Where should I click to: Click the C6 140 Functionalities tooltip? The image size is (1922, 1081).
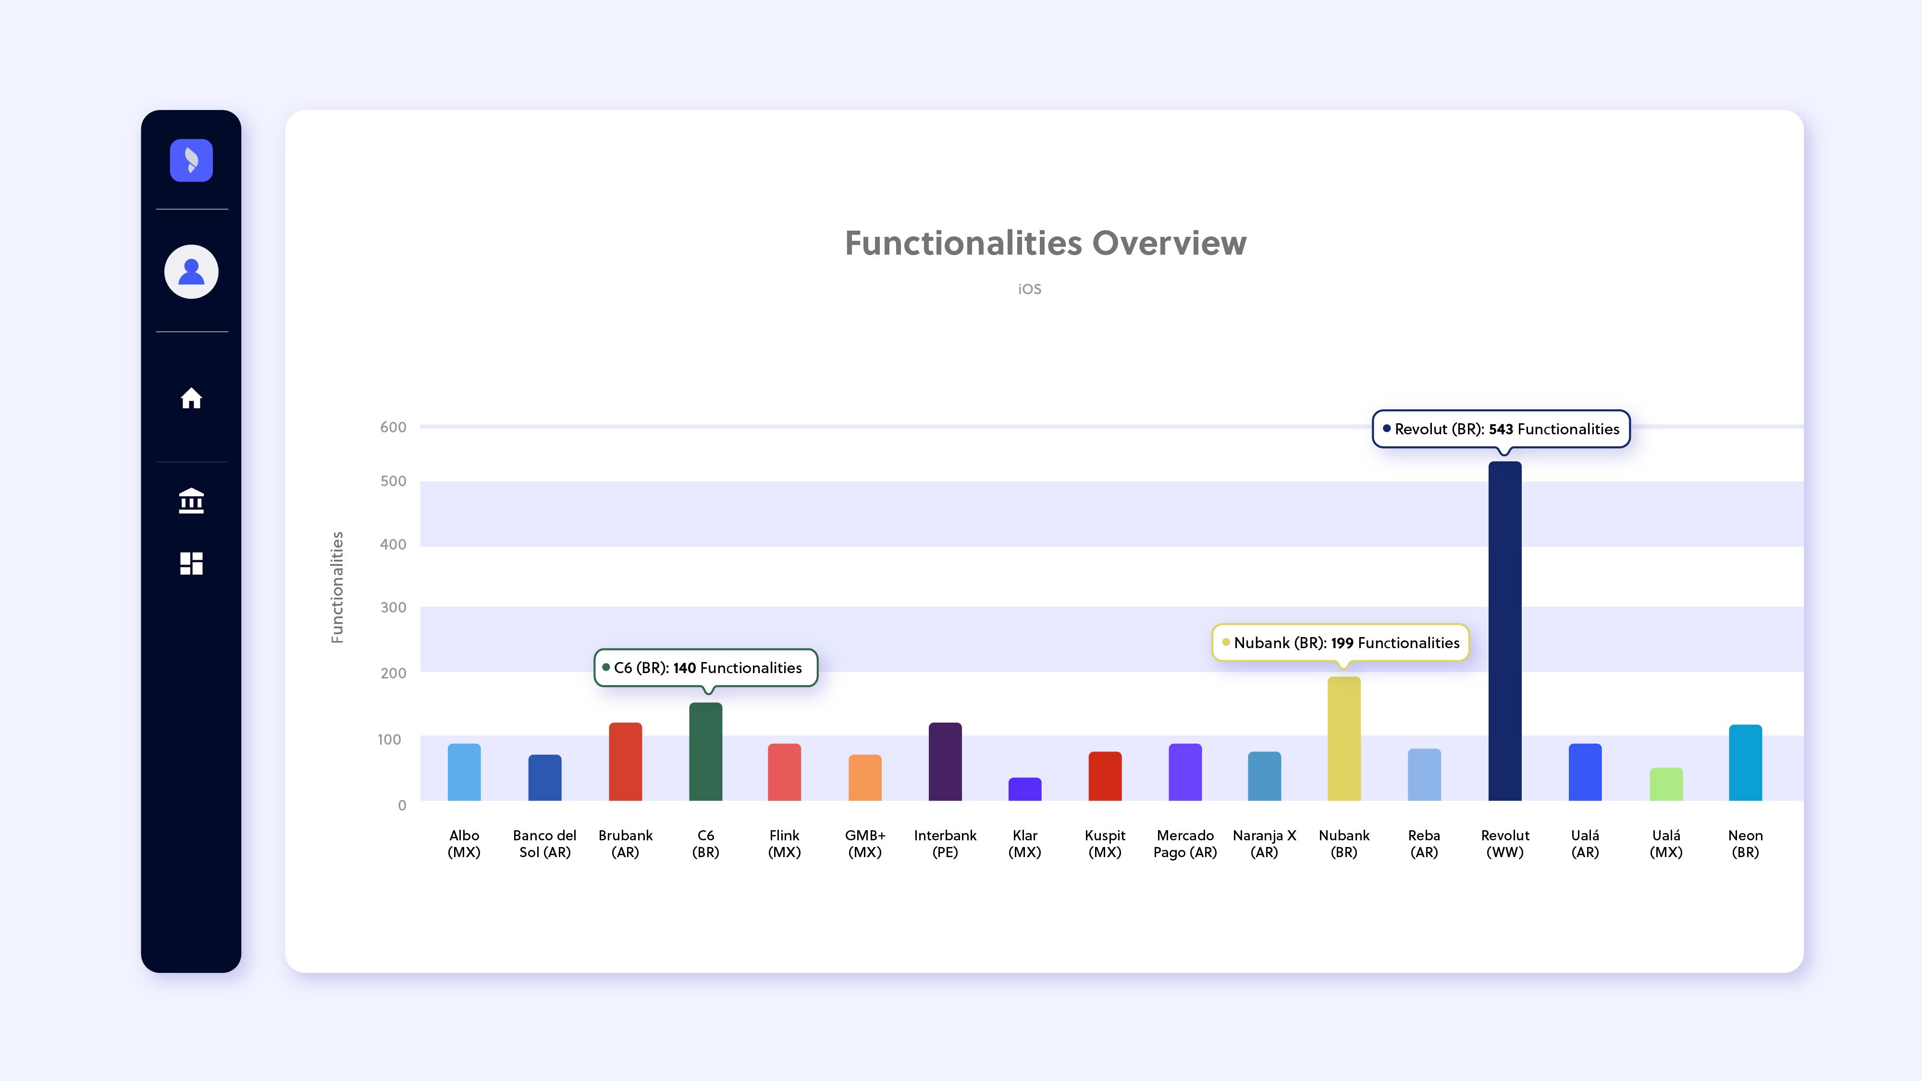click(x=705, y=668)
